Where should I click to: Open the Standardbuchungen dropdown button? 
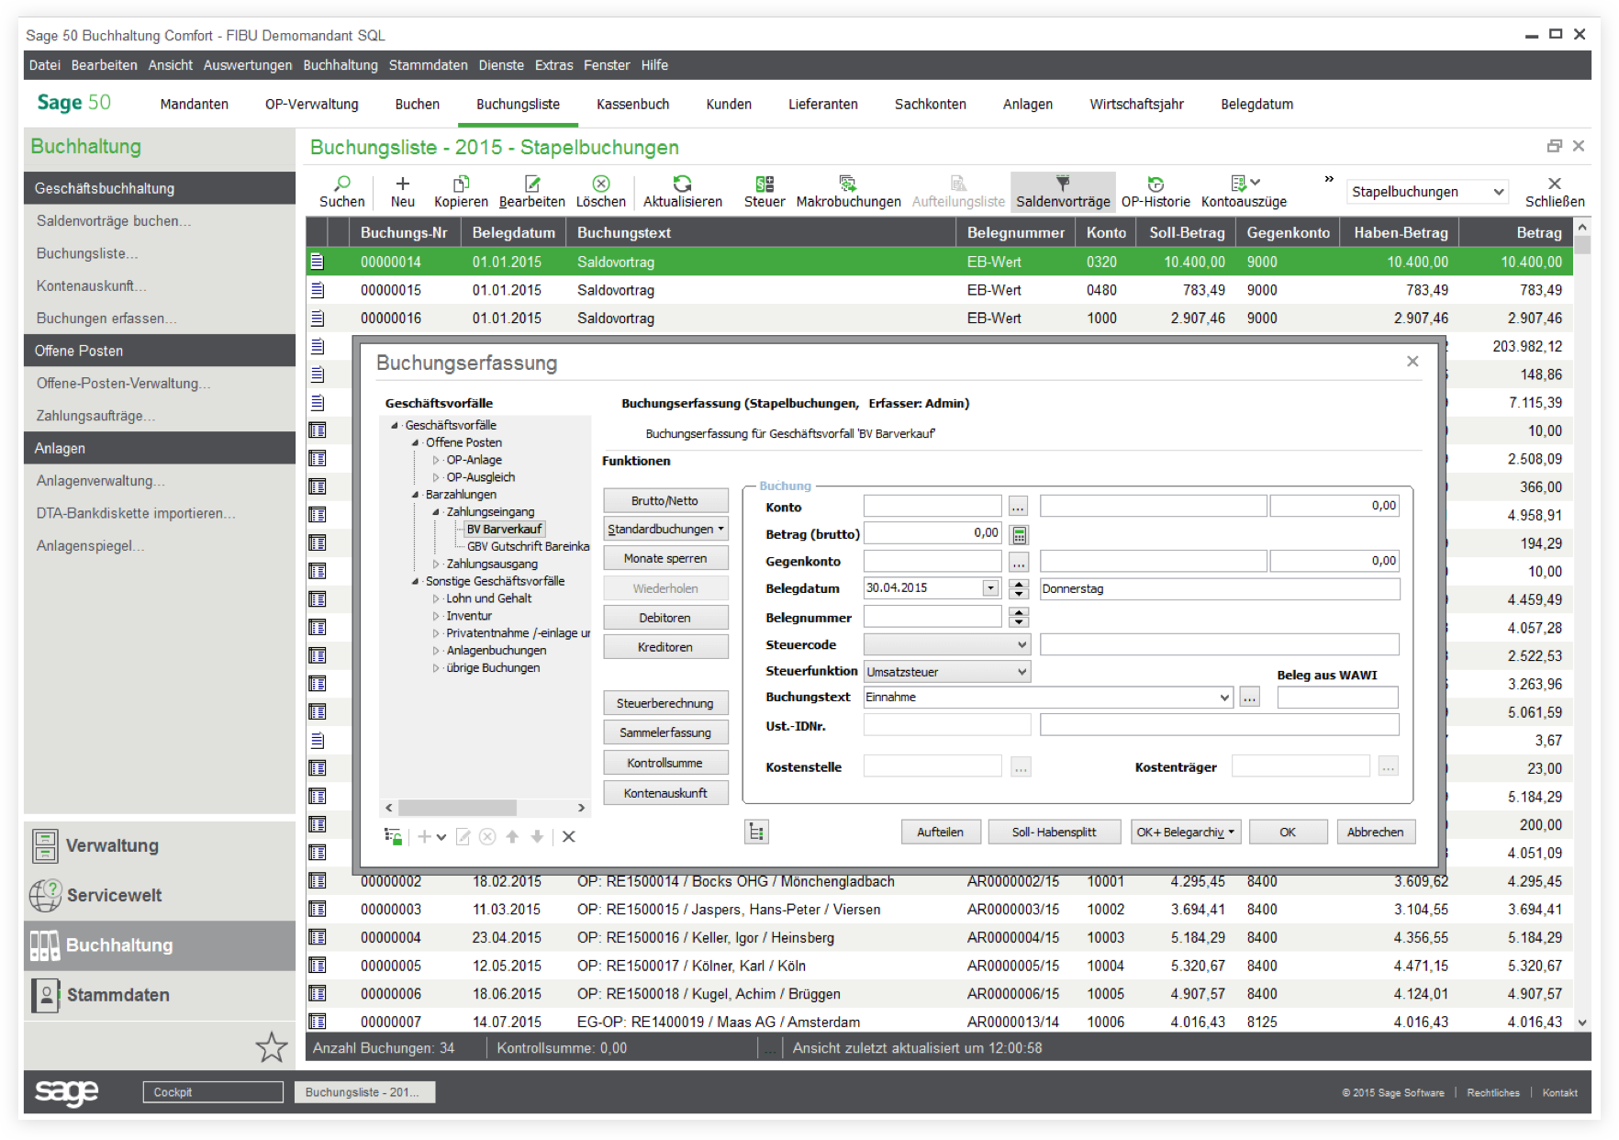click(665, 530)
